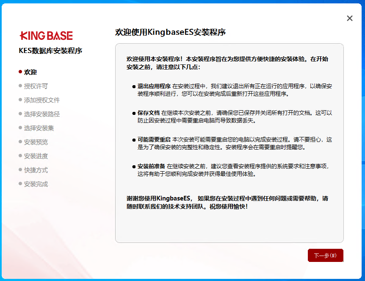The width and height of the screenshot is (365, 281).
Task: Click the 谢谢您使用KingbaseES closing paragraph
Action: (227, 202)
